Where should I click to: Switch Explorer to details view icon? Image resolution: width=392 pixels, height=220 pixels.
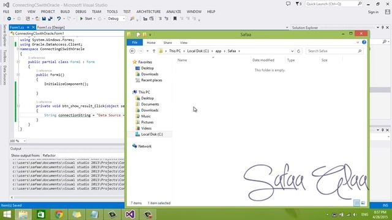[x=356, y=203]
